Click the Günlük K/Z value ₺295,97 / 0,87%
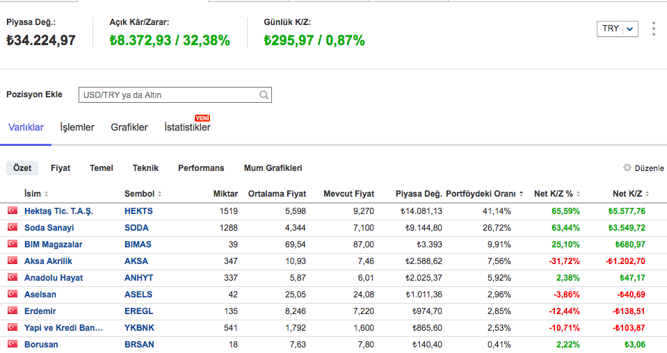 [x=314, y=40]
